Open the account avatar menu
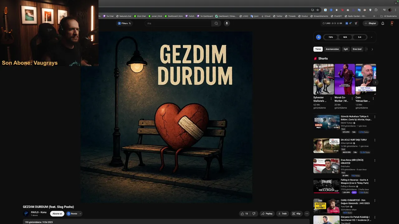The height and width of the screenshot is (224, 399). coord(392,23)
